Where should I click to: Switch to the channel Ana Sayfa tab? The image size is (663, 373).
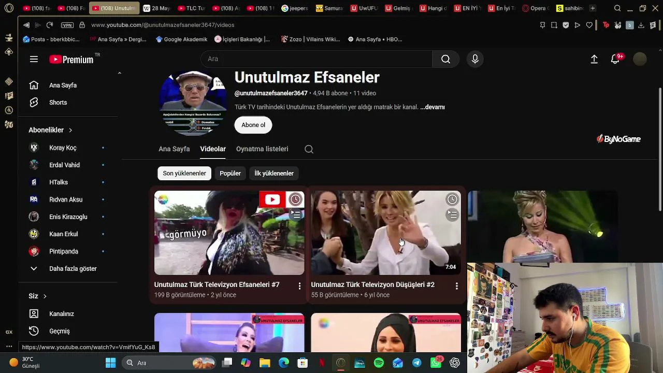(174, 149)
